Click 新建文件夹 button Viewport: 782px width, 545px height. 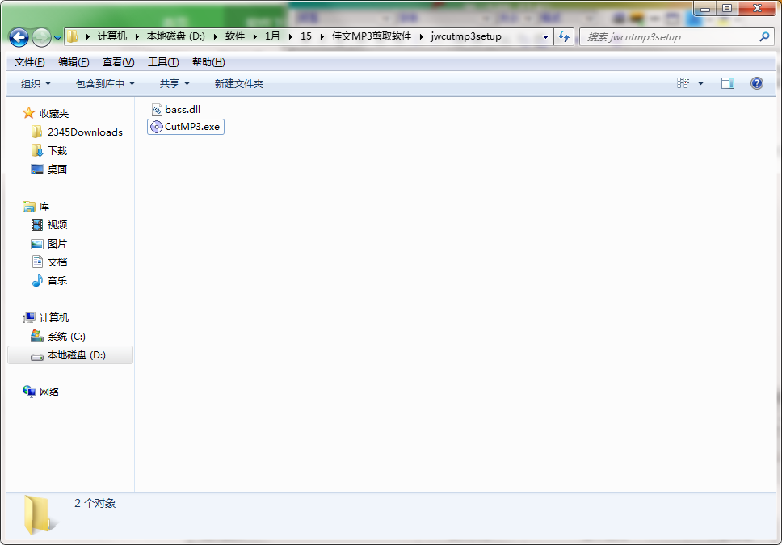(x=239, y=84)
